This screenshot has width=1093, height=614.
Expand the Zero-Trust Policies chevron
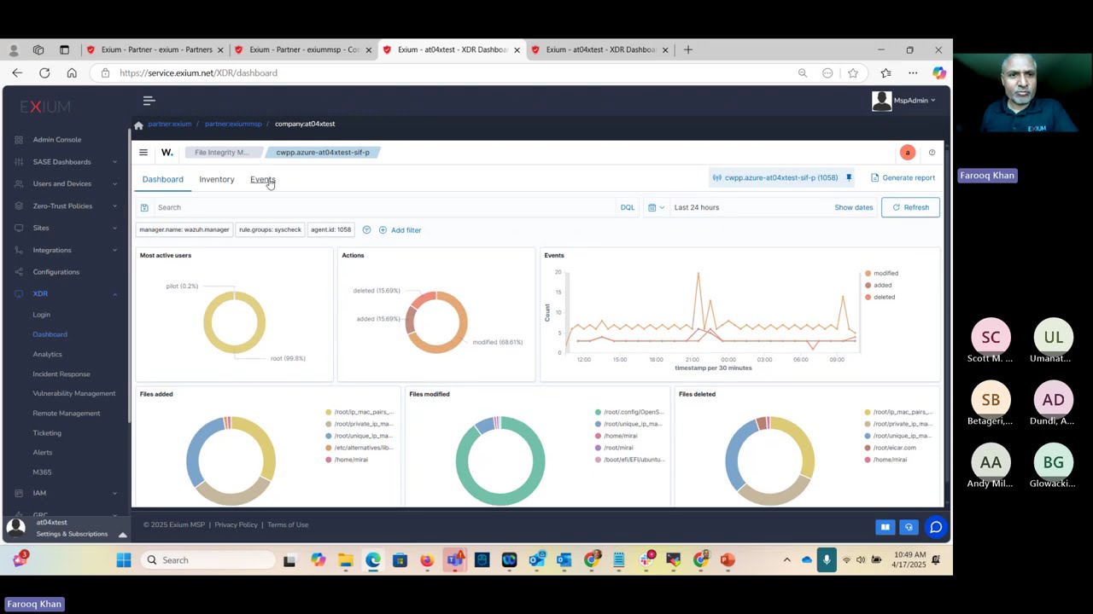pyautogui.click(x=114, y=206)
